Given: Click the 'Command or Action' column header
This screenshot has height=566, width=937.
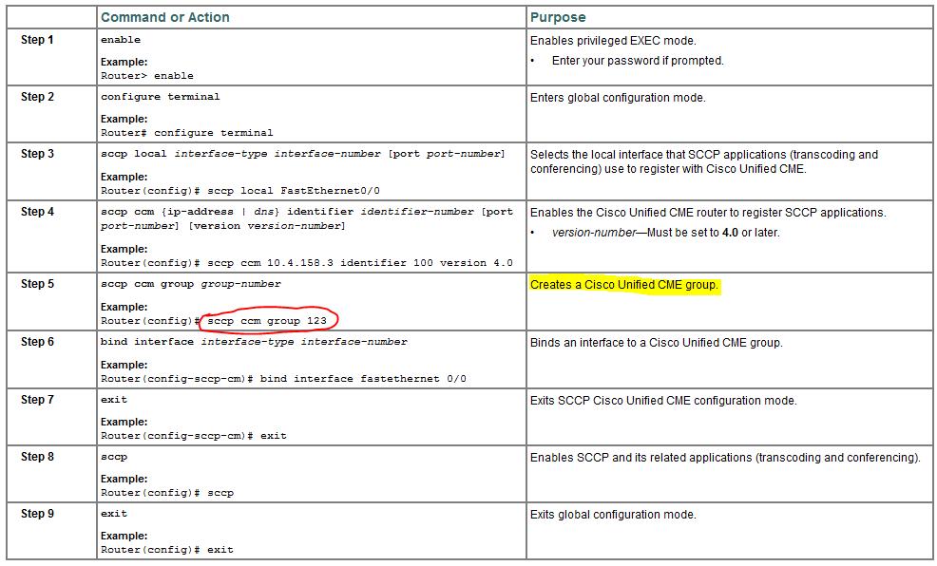Looking at the screenshot, I should (164, 17).
